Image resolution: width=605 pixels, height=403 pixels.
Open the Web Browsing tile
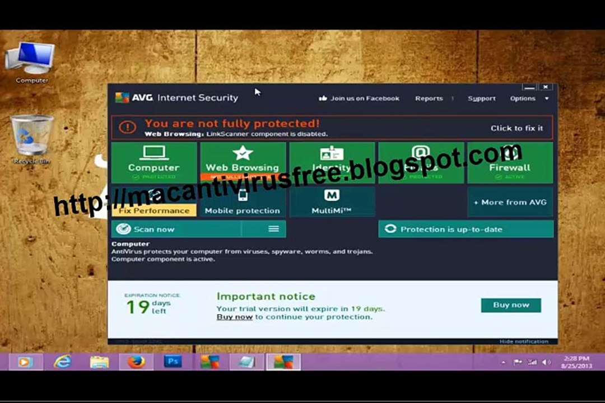tap(243, 162)
